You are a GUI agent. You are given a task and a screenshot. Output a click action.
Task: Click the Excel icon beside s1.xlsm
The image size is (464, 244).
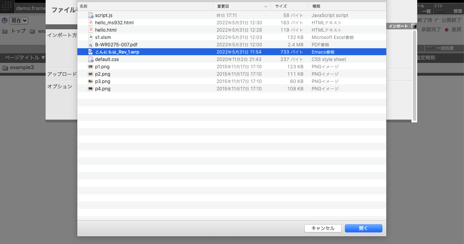tap(90, 37)
